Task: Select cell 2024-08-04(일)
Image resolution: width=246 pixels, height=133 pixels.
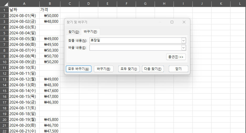Action: tap(24, 33)
